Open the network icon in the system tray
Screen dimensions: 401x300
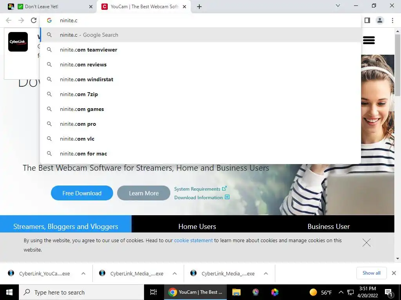point(350,292)
